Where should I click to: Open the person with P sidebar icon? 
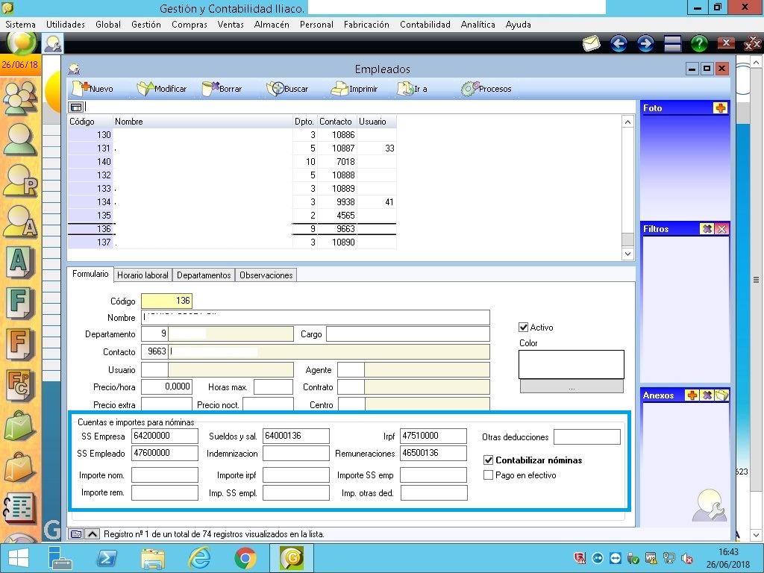pos(20,181)
